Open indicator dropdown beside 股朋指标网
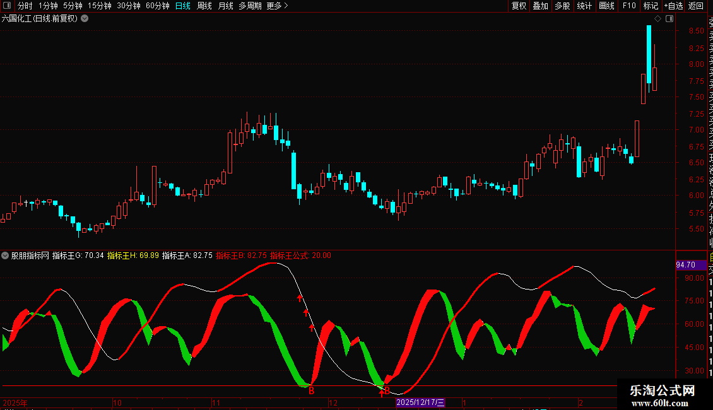Image resolution: width=713 pixels, height=410 pixels. pyautogui.click(x=5, y=255)
